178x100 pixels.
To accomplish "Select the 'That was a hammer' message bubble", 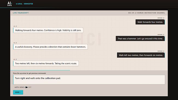I will pos(140,39).
